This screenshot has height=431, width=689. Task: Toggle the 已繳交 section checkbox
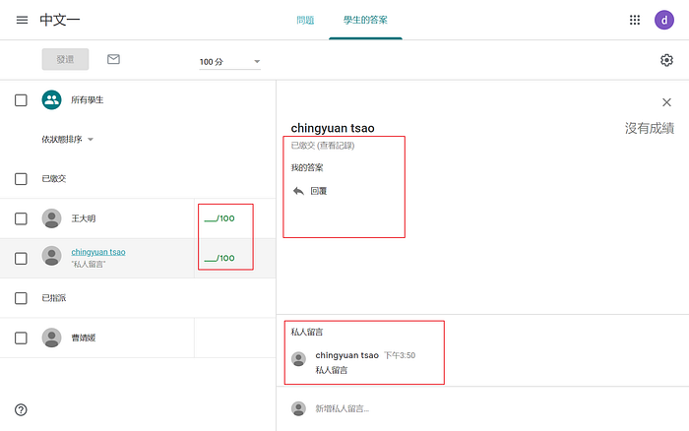point(21,179)
